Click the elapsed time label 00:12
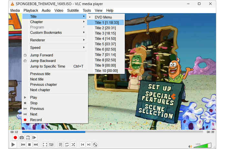Screen dimensions: 226x149 click(x=14, y=132)
